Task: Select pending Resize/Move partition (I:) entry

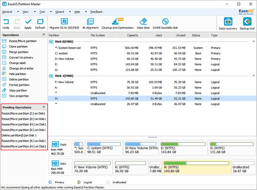Action: point(24,113)
